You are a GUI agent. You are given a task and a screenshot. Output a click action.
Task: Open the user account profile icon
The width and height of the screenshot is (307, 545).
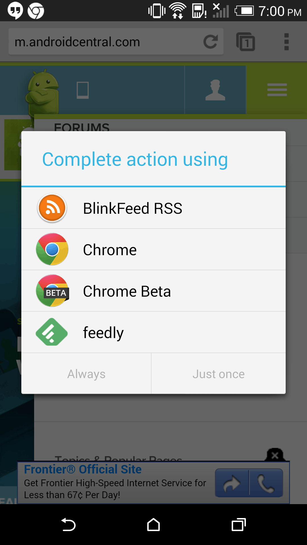[215, 90]
